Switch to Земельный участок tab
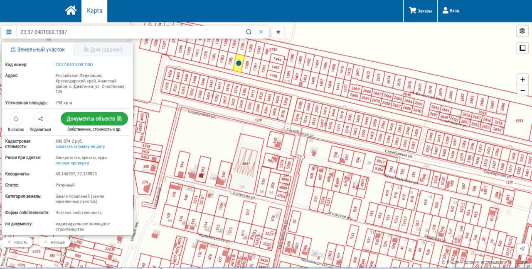Screen dimensions: 532x269 coord(38,49)
